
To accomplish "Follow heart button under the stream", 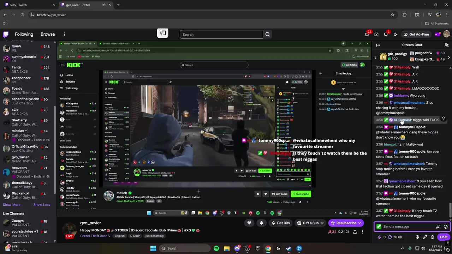I will [x=249, y=223].
